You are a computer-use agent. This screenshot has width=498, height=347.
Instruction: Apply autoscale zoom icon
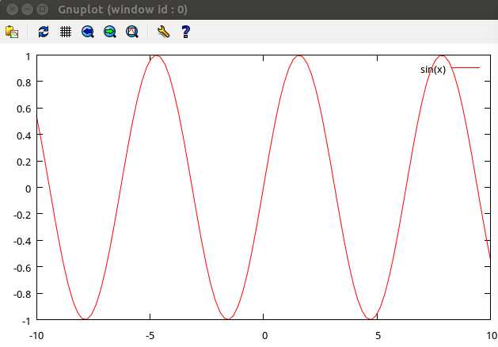click(132, 32)
